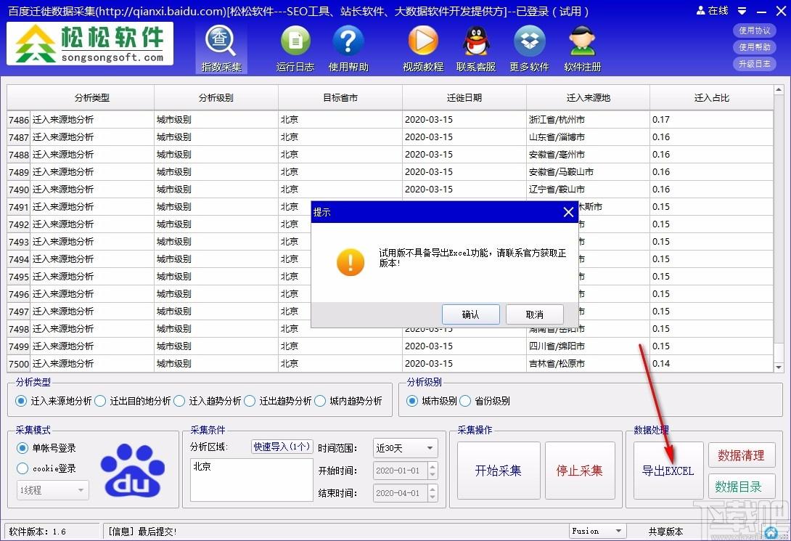Open 软件注册 software registration icon

582,49
